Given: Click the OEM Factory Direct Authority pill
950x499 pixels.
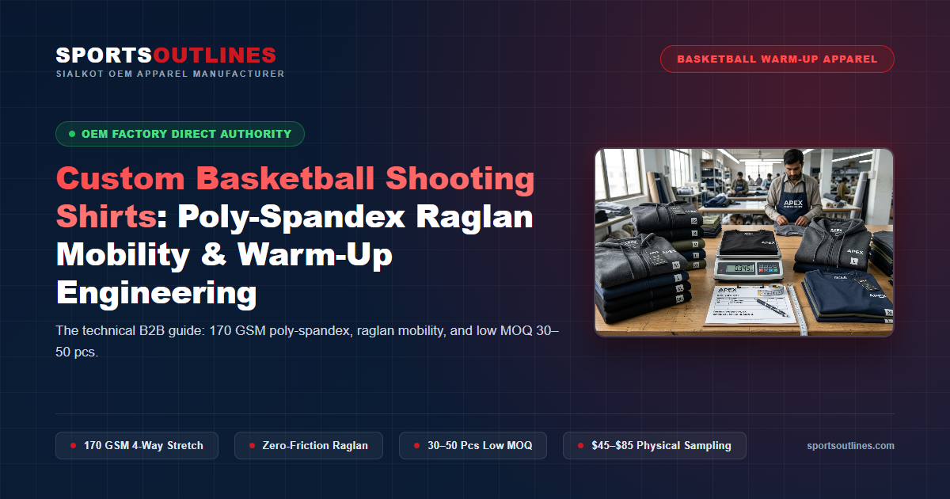Looking at the screenshot, I should [x=180, y=134].
